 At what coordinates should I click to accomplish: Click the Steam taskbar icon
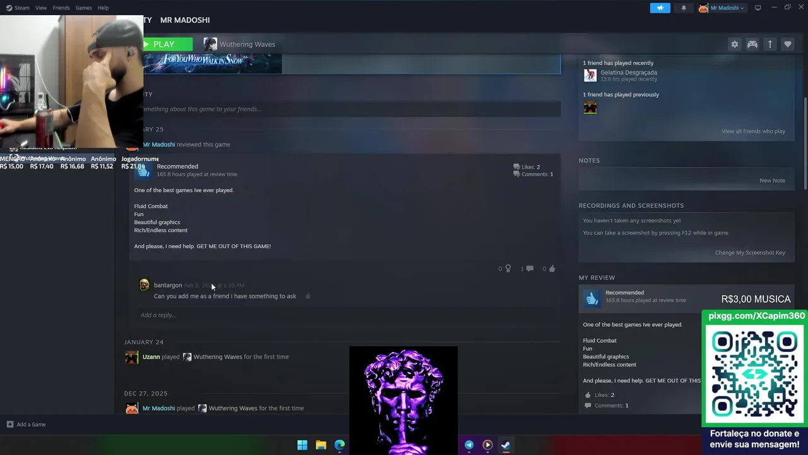coord(506,445)
